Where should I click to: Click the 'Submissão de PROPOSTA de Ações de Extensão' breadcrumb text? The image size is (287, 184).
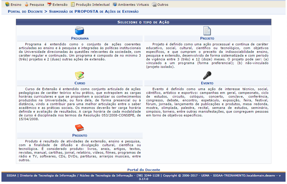click(94, 12)
